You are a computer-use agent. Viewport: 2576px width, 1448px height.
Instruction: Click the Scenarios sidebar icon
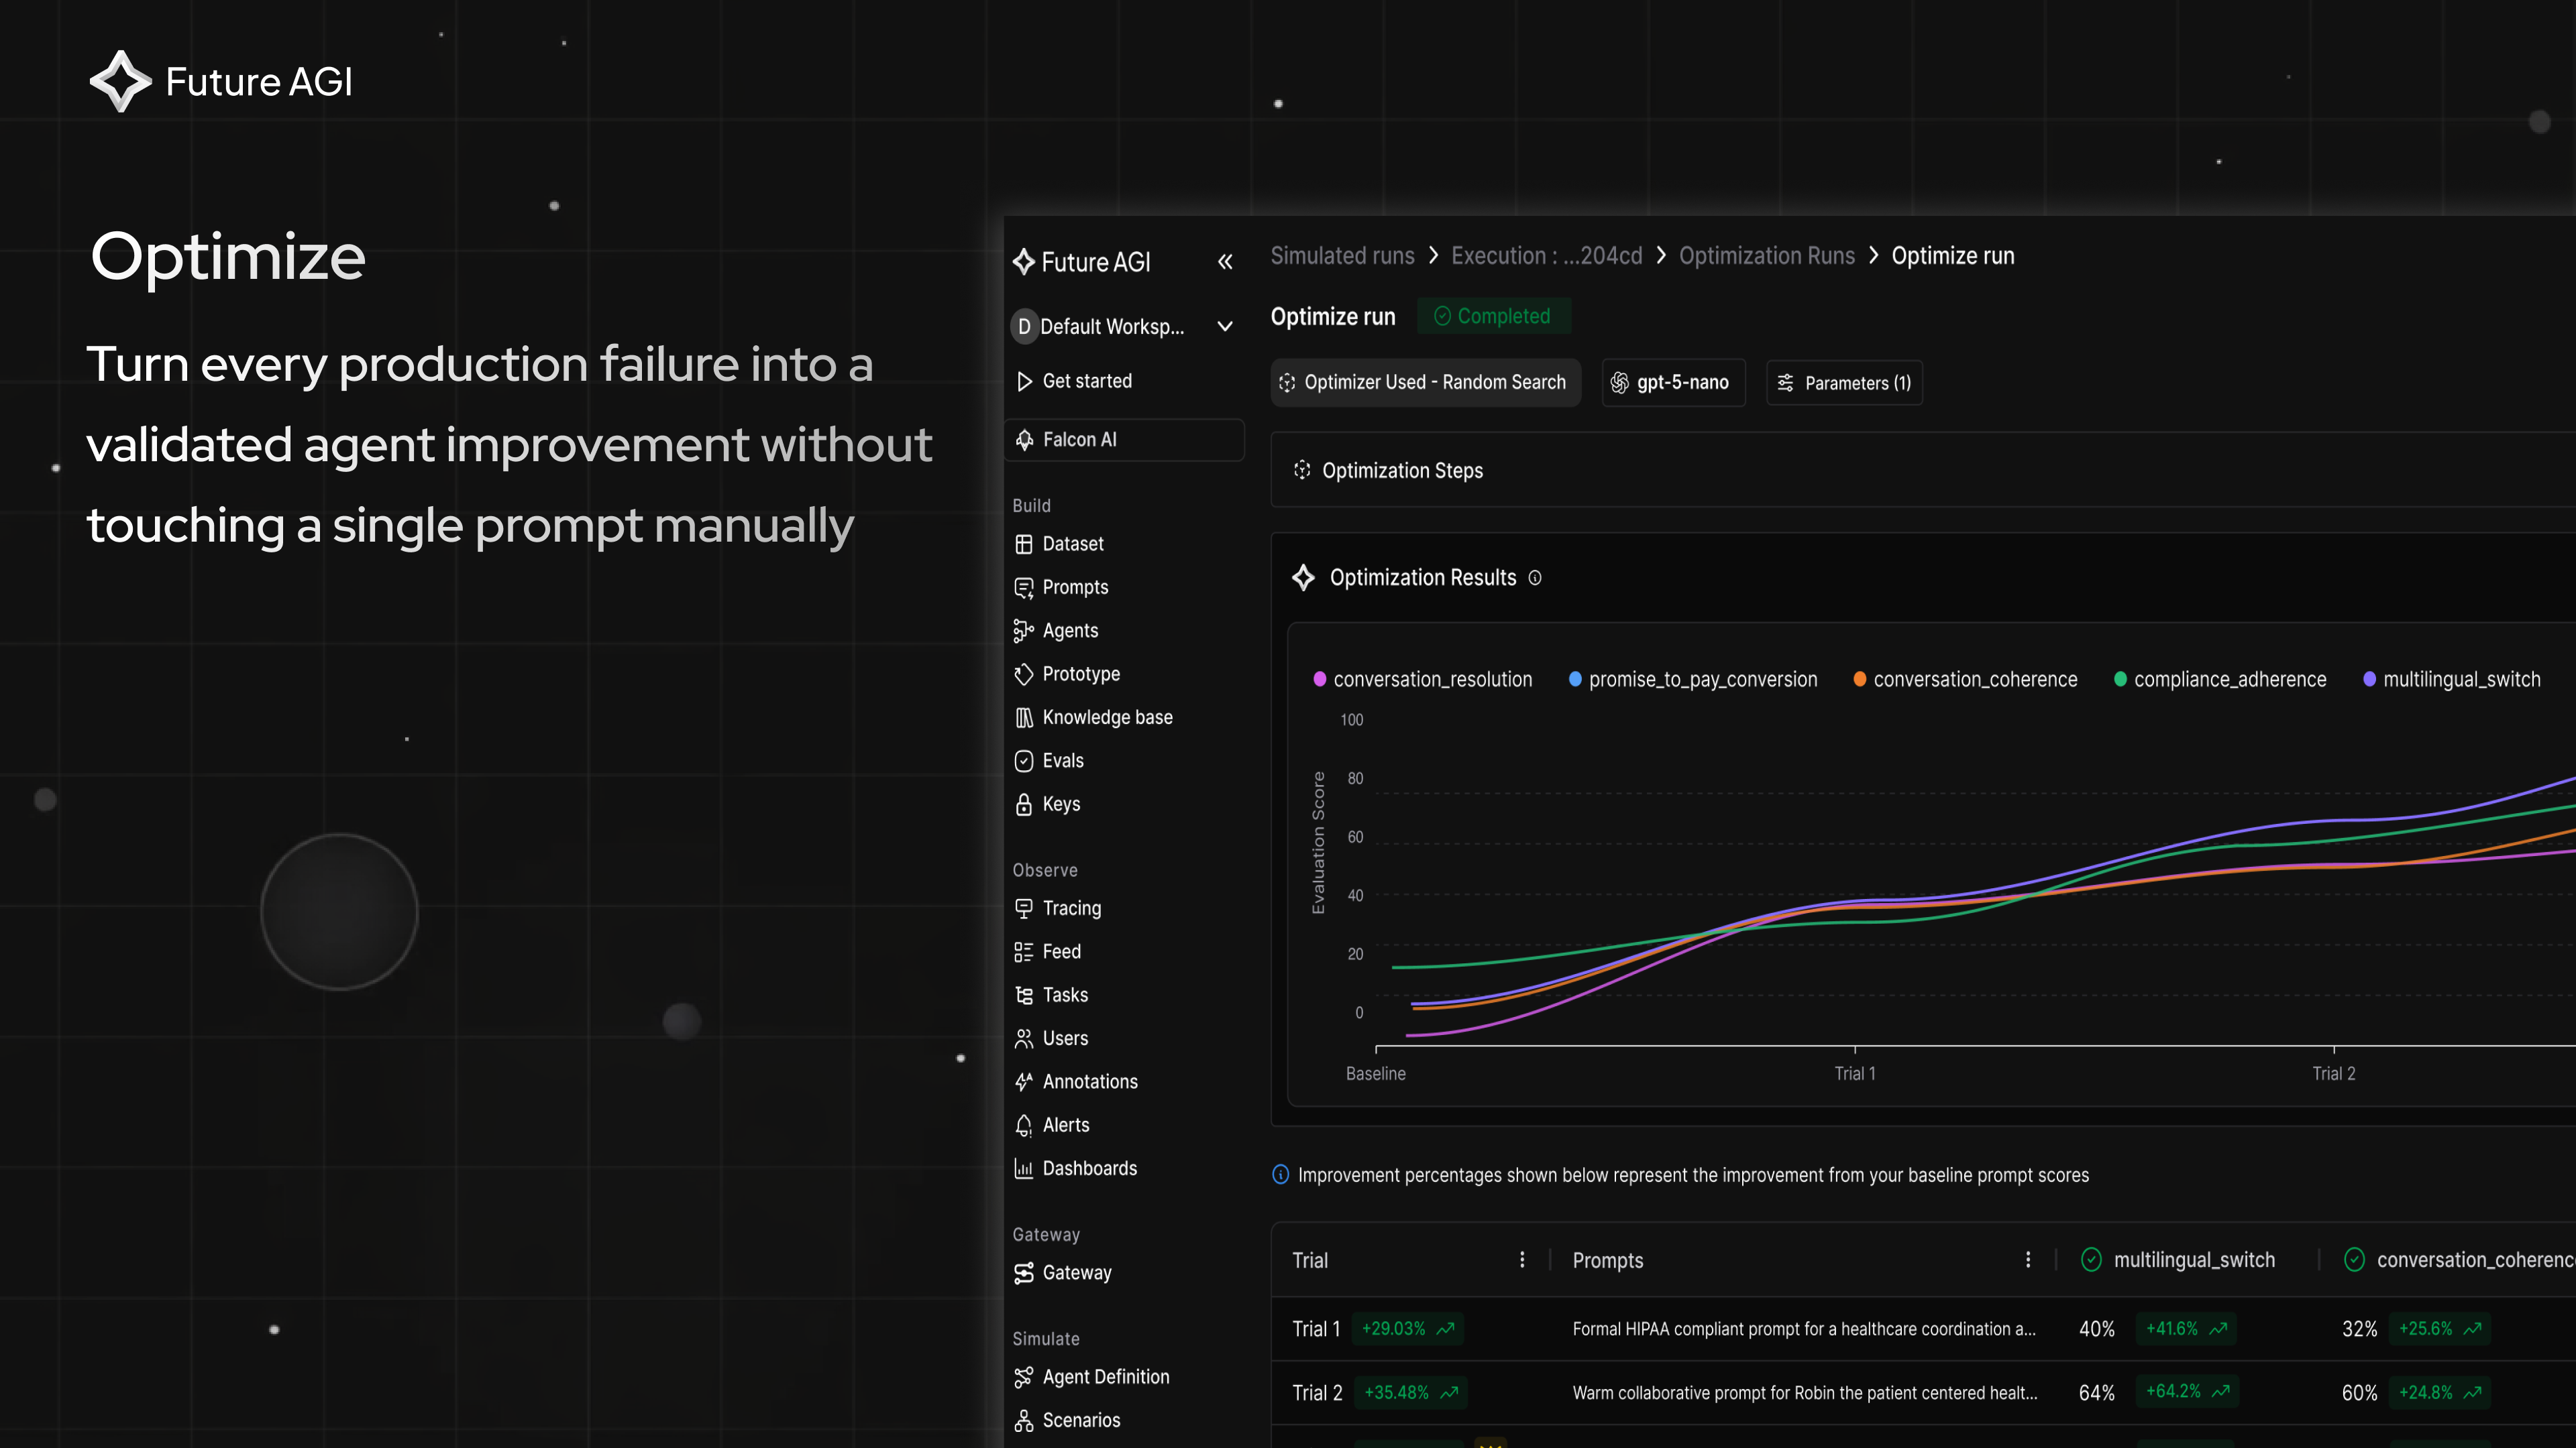(x=1024, y=1421)
